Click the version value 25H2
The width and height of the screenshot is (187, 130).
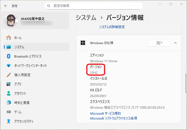(x=94, y=73)
